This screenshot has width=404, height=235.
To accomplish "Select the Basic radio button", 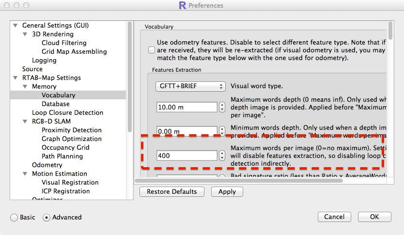I will coord(14,218).
